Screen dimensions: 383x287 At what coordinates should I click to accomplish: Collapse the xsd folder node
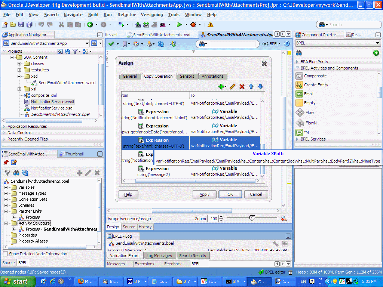coord(19,76)
